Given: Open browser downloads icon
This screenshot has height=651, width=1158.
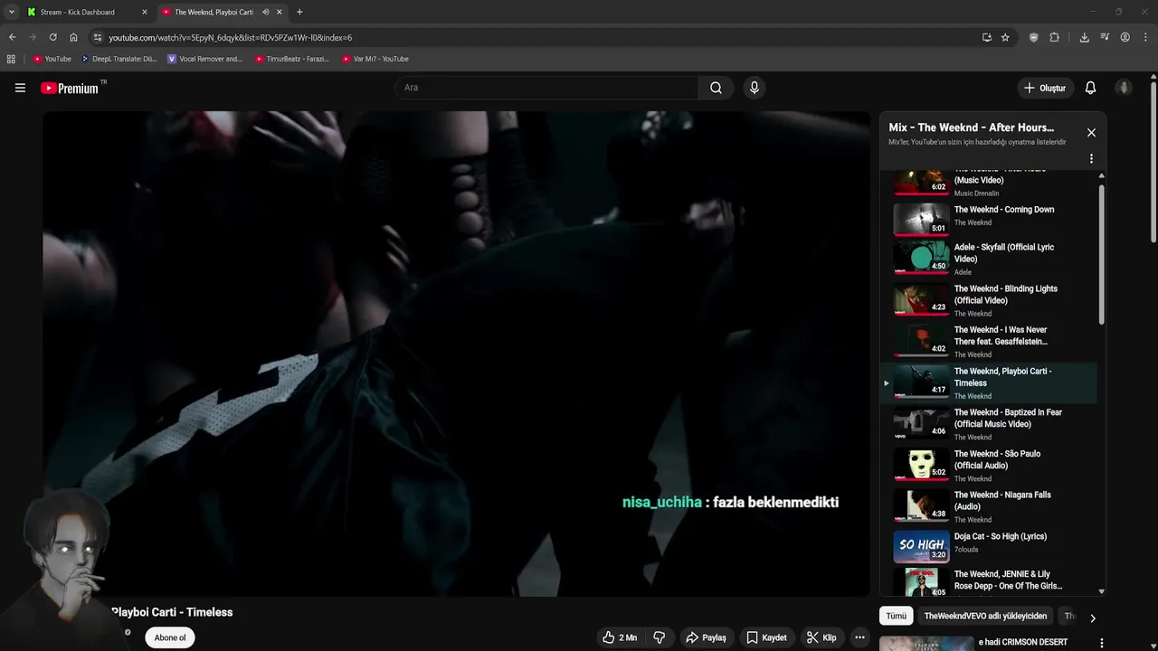Looking at the screenshot, I should (1084, 37).
